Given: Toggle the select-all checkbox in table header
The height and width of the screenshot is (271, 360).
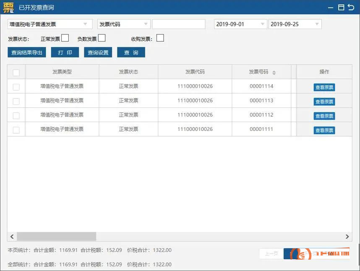Looking at the screenshot, I should (x=16, y=73).
